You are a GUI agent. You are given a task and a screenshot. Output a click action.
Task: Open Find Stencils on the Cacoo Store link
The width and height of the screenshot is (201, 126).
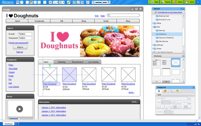(x=170, y=12)
